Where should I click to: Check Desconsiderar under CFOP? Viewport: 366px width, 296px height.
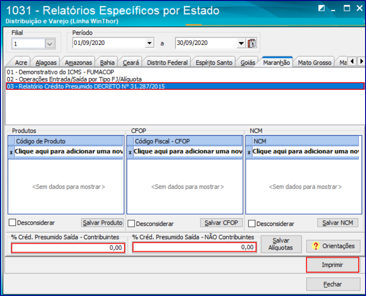click(131, 224)
